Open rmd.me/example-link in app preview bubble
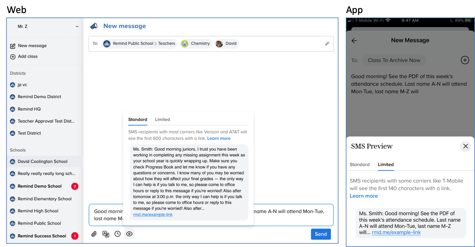Viewport: 475px width, 247px height. tap(396, 232)
